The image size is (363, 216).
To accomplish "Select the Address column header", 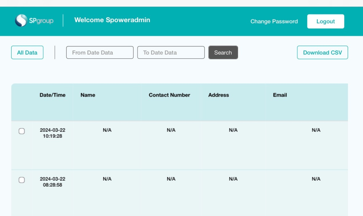I will [218, 95].
